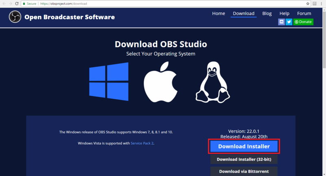Reload the page with refresh icon
Screen dimensions: 326x176
click(17, 4)
